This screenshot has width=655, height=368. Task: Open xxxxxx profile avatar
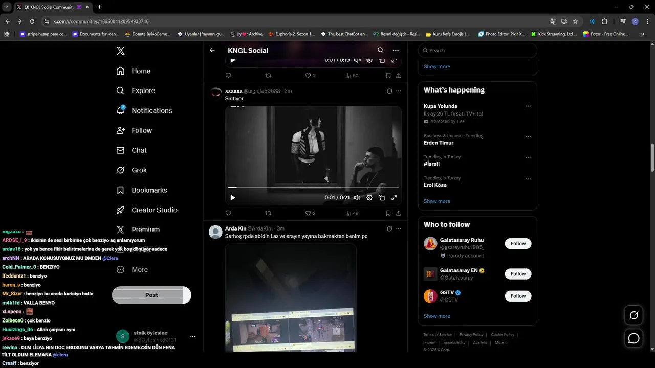tap(215, 94)
